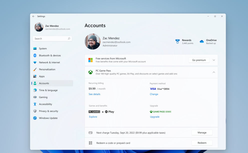Open the OneDrive cloud icon

[x=202, y=41]
